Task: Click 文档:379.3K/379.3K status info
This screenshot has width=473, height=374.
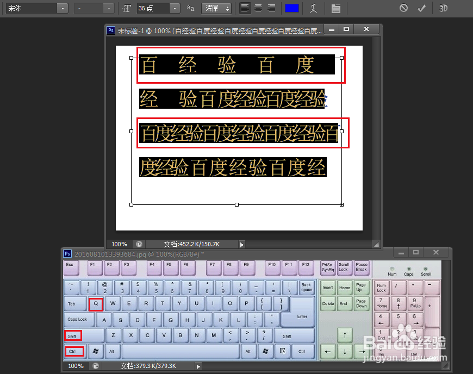Action: tap(148, 366)
